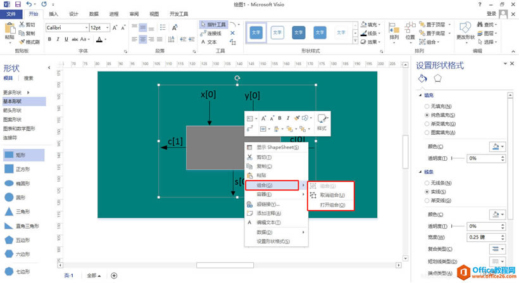Viewport: 519px width, 283px height.
Task: Open the pentagon Effects tab in format pane
Action: point(437,79)
